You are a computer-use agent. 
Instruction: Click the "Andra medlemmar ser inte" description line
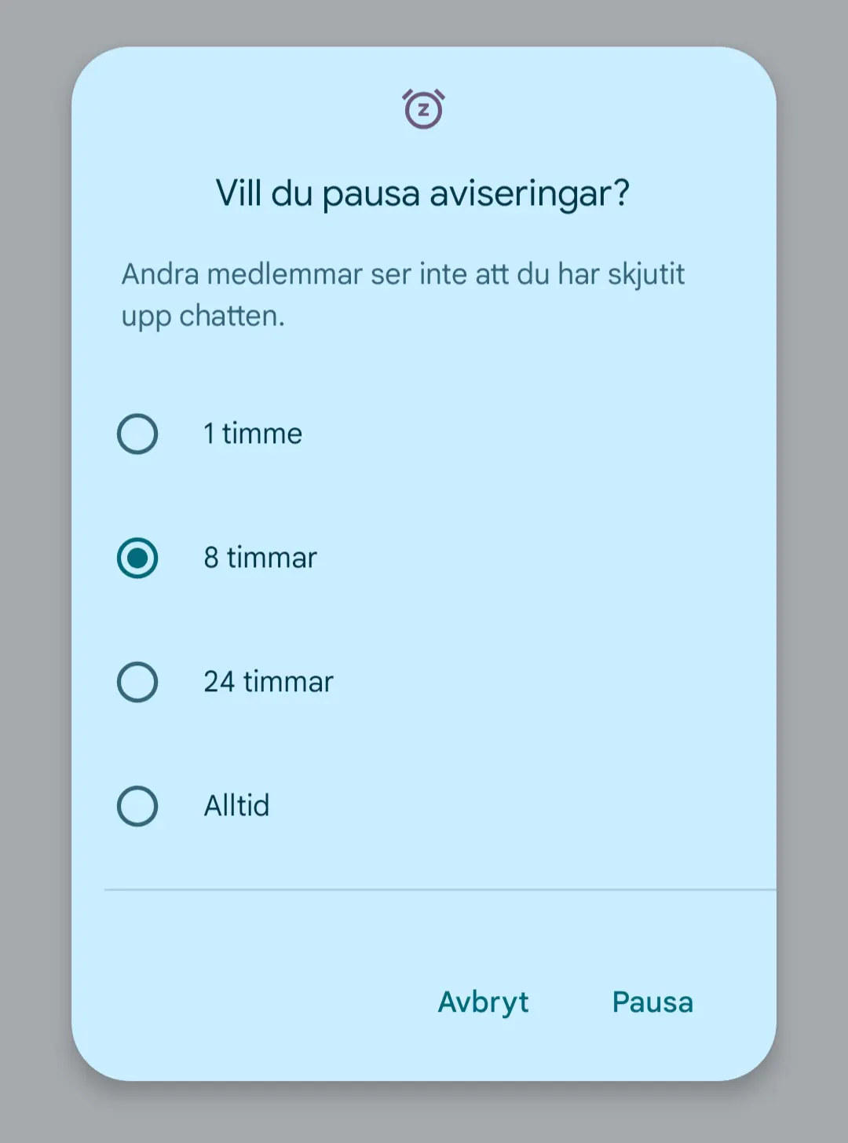(x=403, y=274)
